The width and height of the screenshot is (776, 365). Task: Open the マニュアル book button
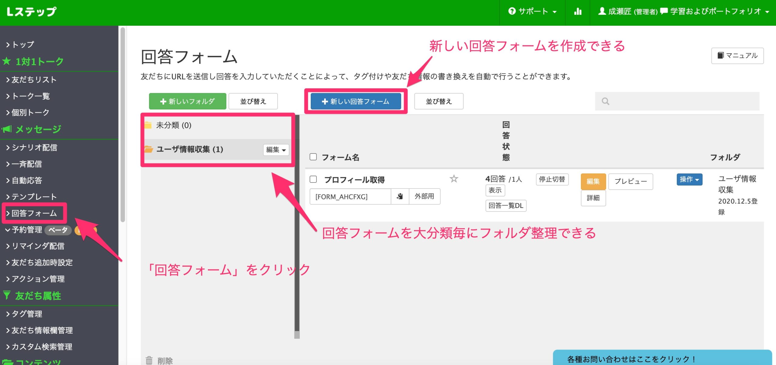pos(737,55)
